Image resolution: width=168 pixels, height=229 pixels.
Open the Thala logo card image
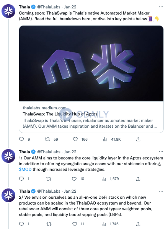tap(91, 63)
